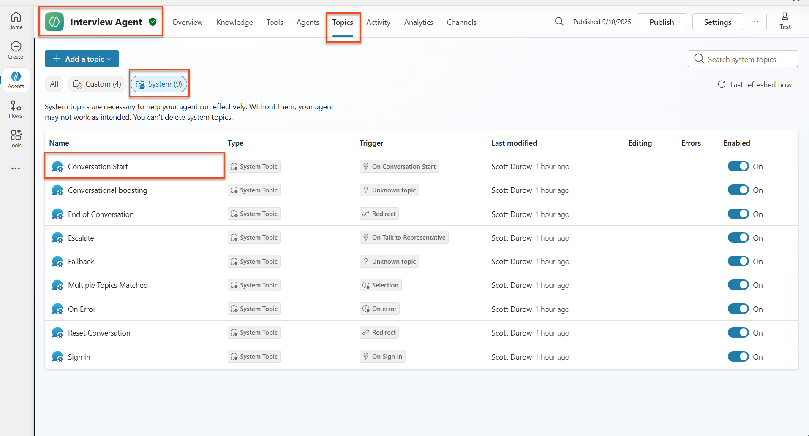Expand the Add a topic dropdown
This screenshot has height=436, width=809.
82,59
